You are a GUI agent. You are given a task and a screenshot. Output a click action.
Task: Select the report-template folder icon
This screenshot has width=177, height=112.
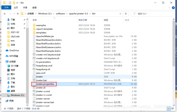pyautogui.click(x=34, y=29)
